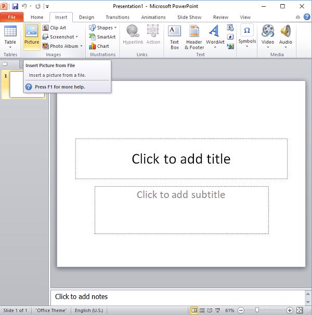The height and width of the screenshot is (315, 312).
Task: Click the Action button
Action: [153, 35]
